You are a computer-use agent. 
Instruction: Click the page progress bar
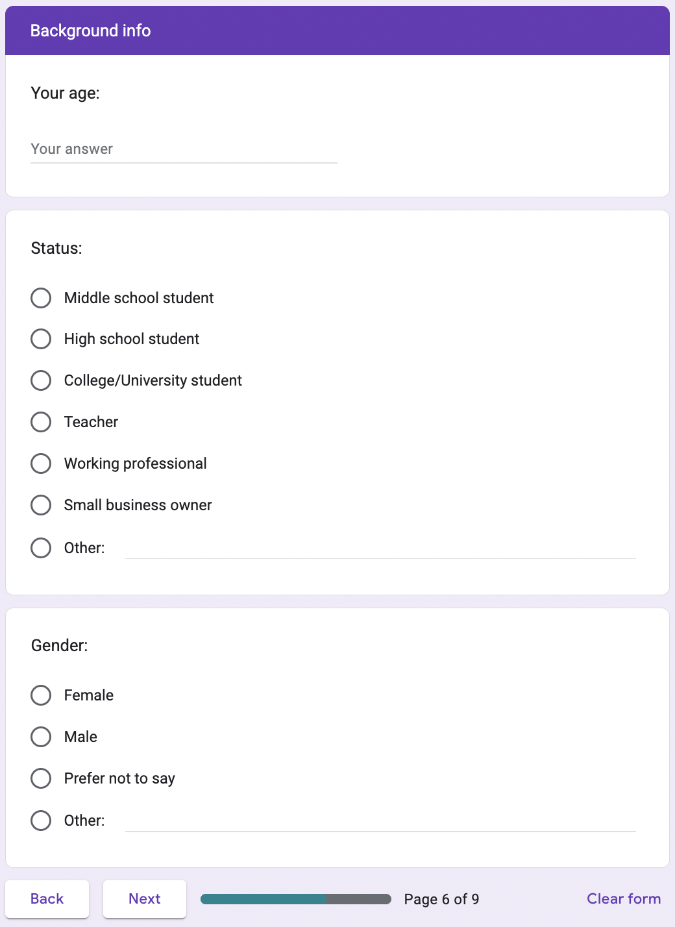[x=296, y=899]
